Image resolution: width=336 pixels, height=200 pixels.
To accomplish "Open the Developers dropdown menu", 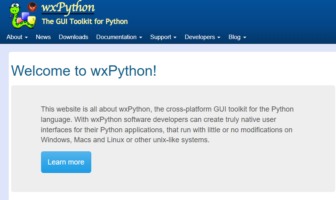I will coord(202,37).
